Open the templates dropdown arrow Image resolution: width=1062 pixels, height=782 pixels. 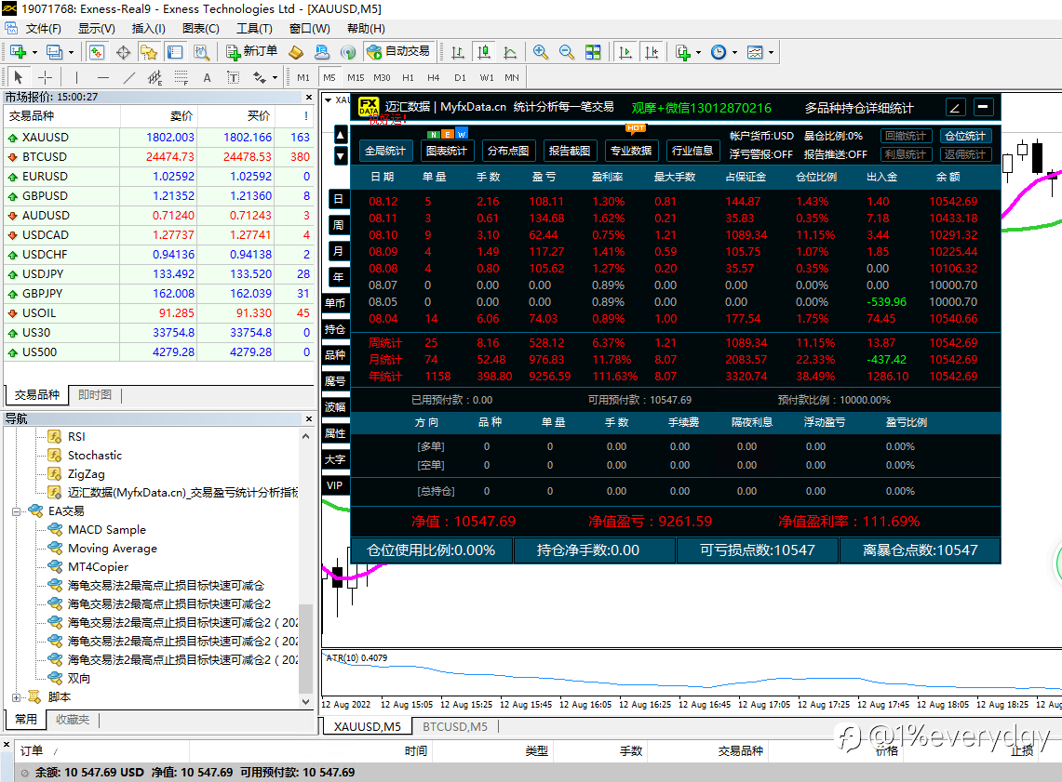[771, 53]
